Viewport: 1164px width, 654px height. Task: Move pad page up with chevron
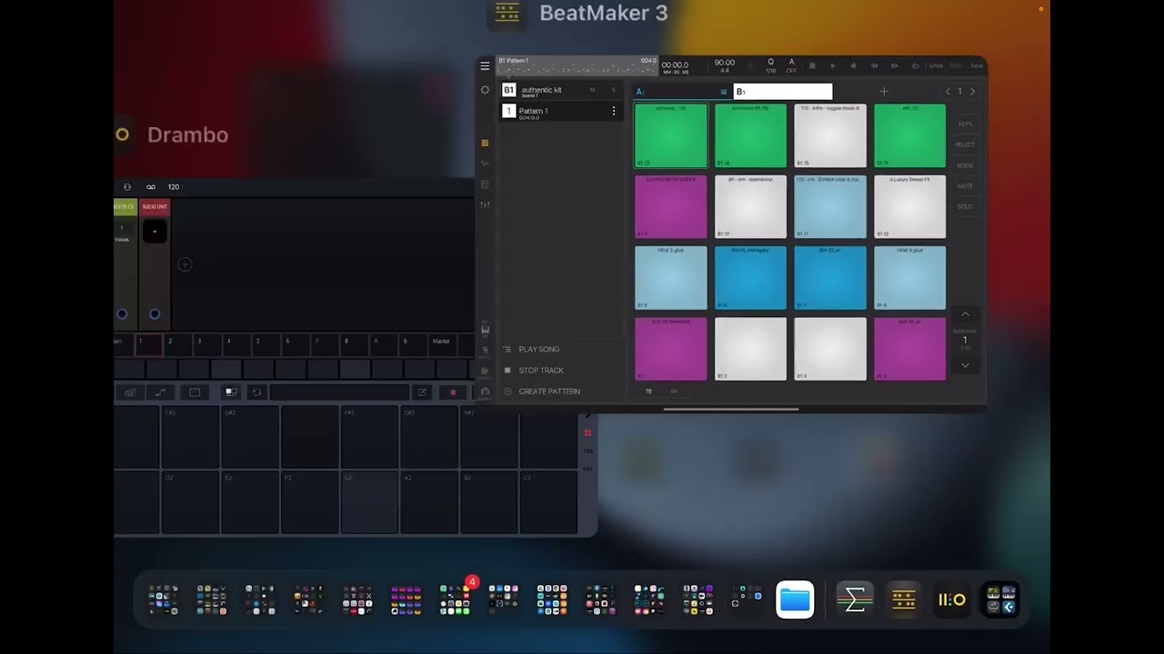965,314
